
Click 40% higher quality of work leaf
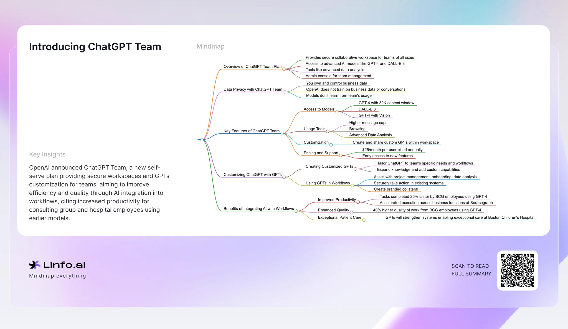(x=427, y=210)
